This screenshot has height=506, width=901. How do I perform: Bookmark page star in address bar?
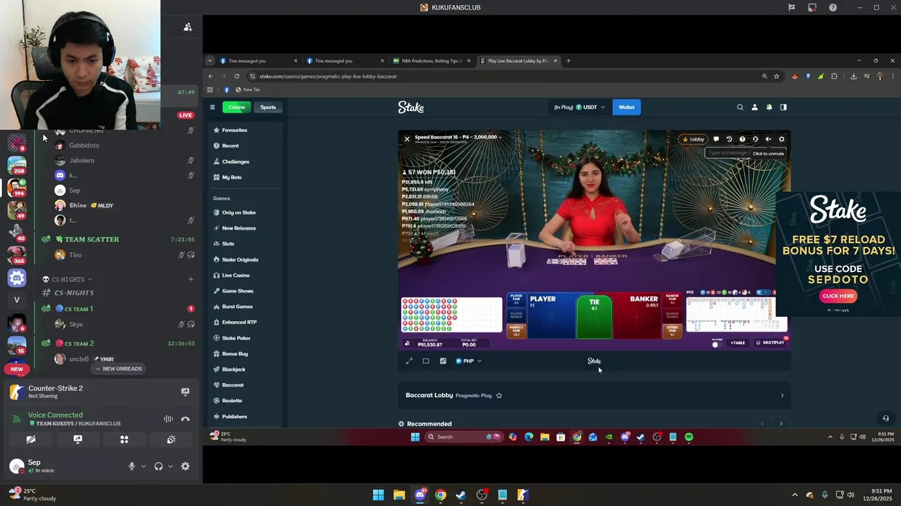pyautogui.click(x=776, y=77)
